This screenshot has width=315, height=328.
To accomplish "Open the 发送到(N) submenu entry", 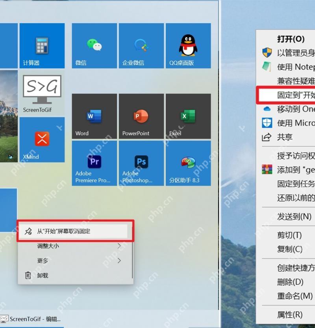I will click(x=286, y=216).
